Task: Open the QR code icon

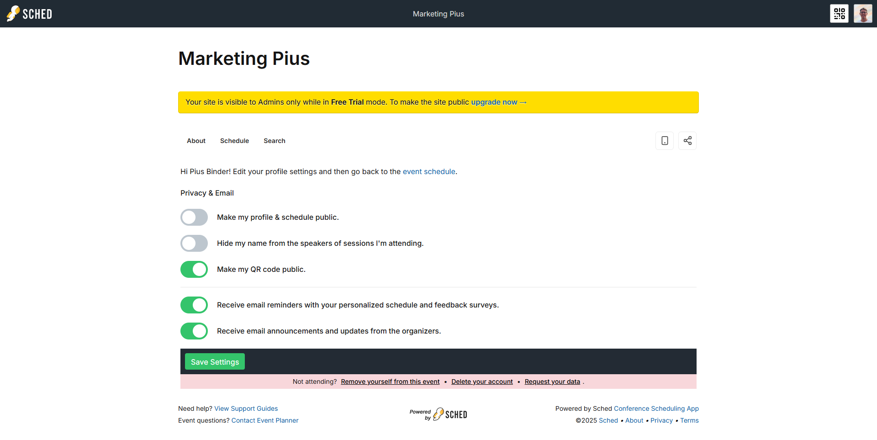Action: coord(839,14)
